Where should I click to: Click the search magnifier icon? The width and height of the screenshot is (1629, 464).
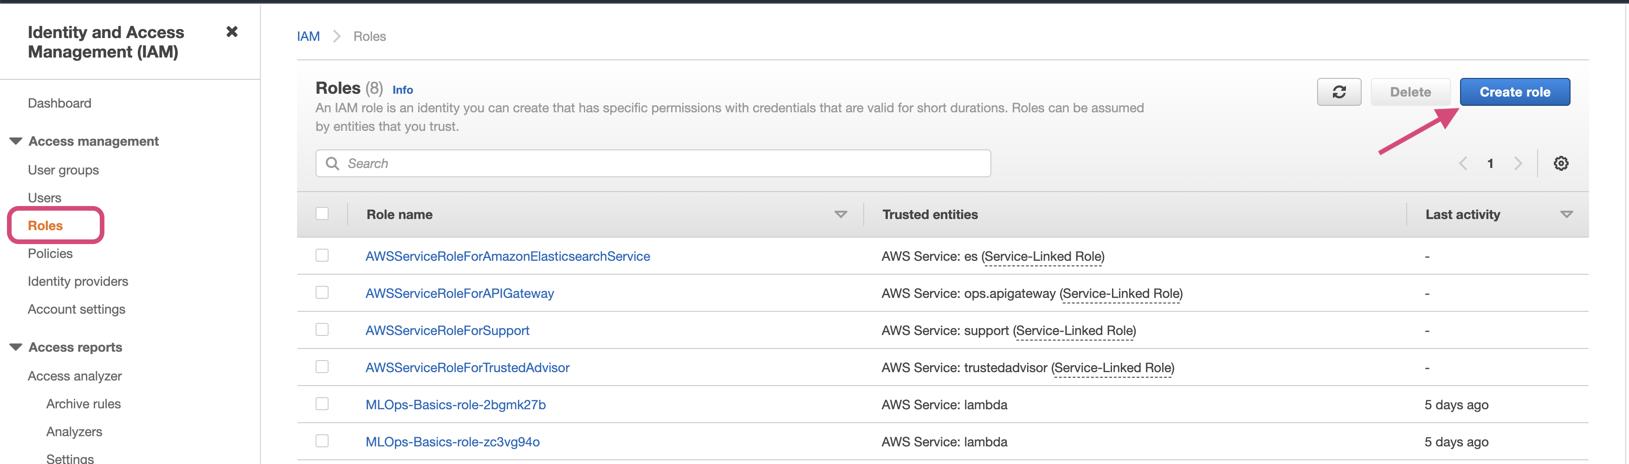[x=332, y=164]
